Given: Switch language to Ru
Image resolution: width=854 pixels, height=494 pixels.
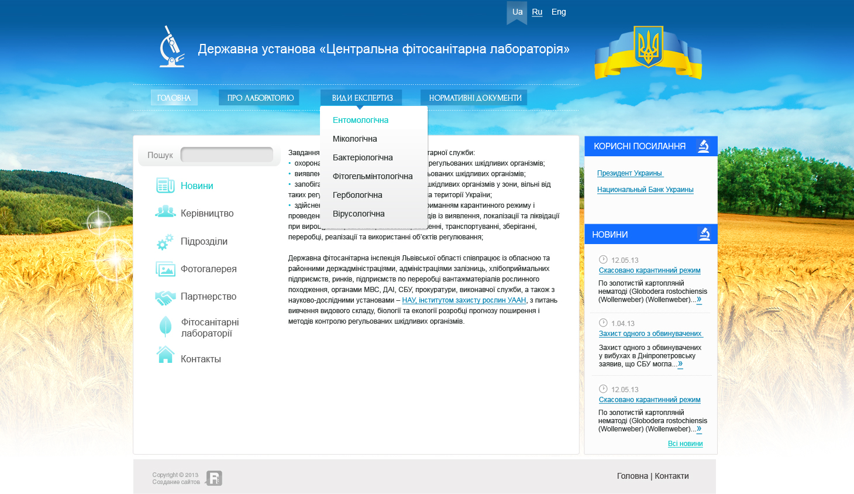Looking at the screenshot, I should pyautogui.click(x=537, y=12).
